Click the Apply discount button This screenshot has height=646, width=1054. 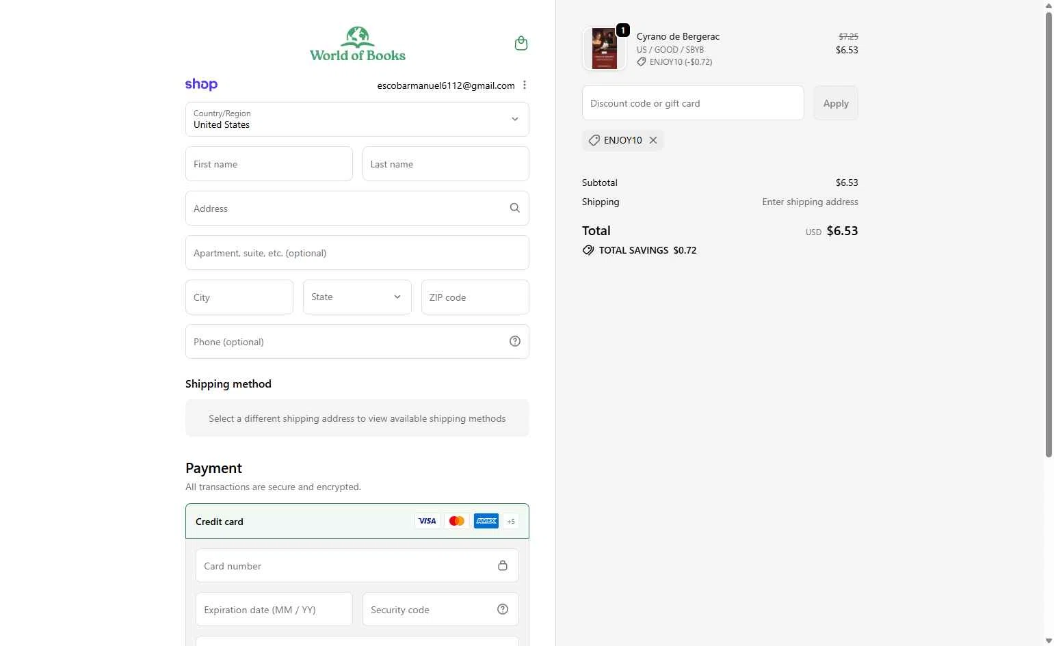pos(836,103)
